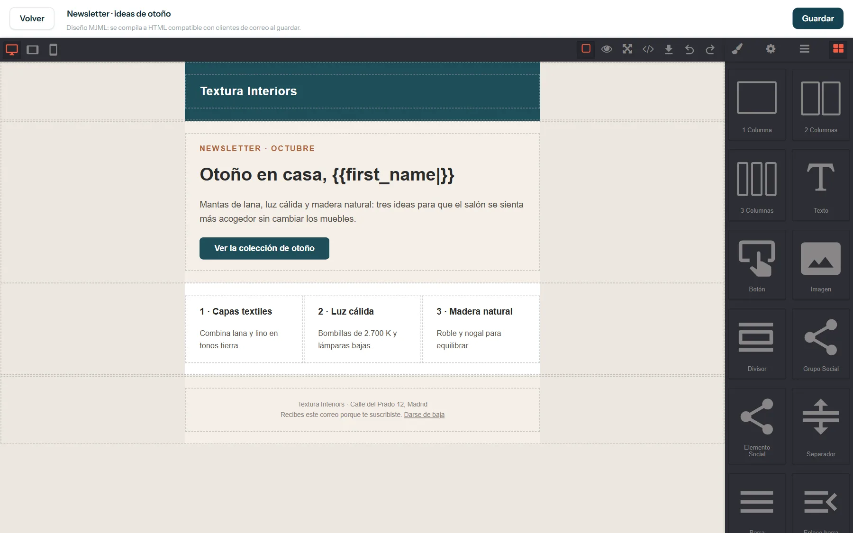This screenshot has width=853, height=533.
Task: Click the Volver button
Action: 32,18
